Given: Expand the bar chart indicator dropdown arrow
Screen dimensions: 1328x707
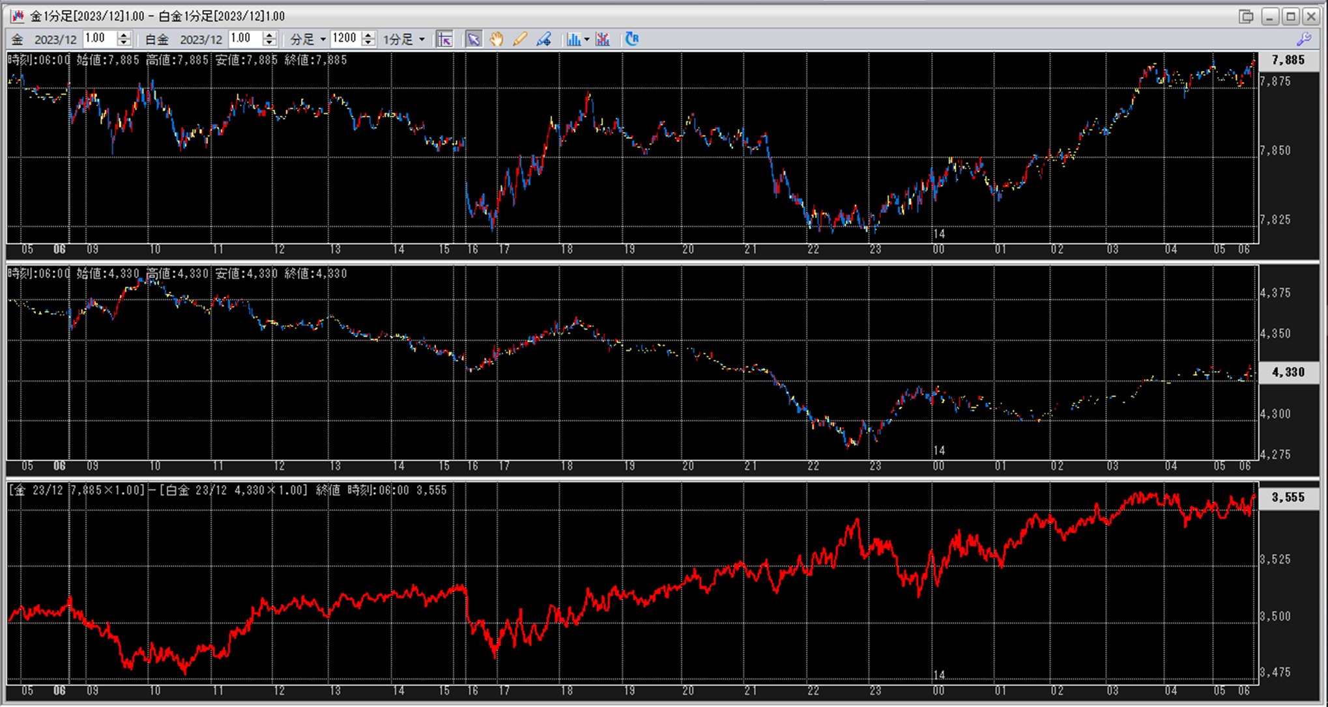Looking at the screenshot, I should pyautogui.click(x=586, y=40).
